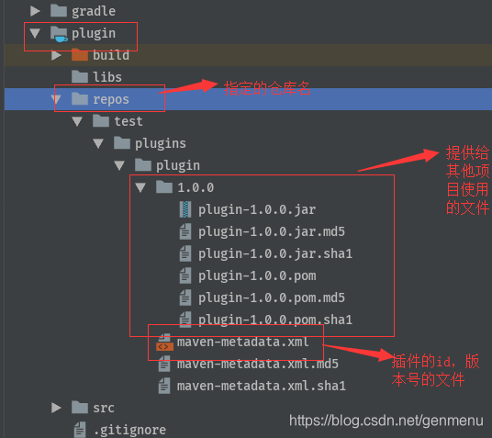Select the .gitignore file name
The width and height of the screenshot is (492, 438).
point(129,430)
